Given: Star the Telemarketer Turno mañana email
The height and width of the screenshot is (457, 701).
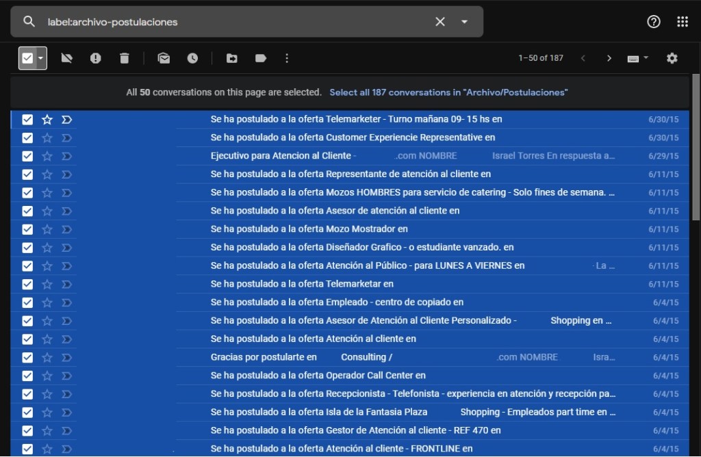Looking at the screenshot, I should 47,120.
